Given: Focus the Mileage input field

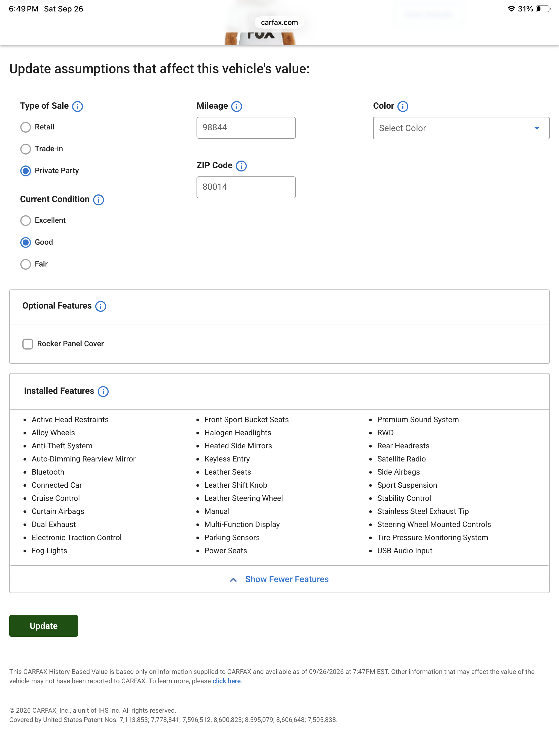Looking at the screenshot, I should pos(246,128).
